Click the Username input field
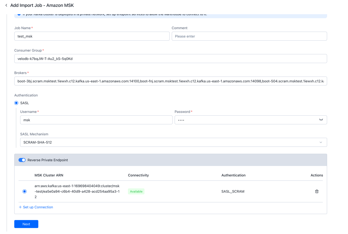Image resolution: width=348 pixels, height=234 pixels. point(96,120)
